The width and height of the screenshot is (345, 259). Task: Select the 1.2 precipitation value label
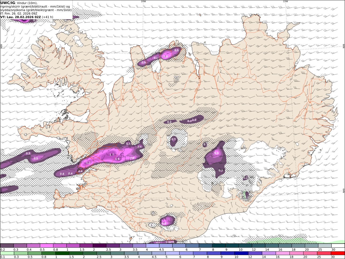pos(88,163)
